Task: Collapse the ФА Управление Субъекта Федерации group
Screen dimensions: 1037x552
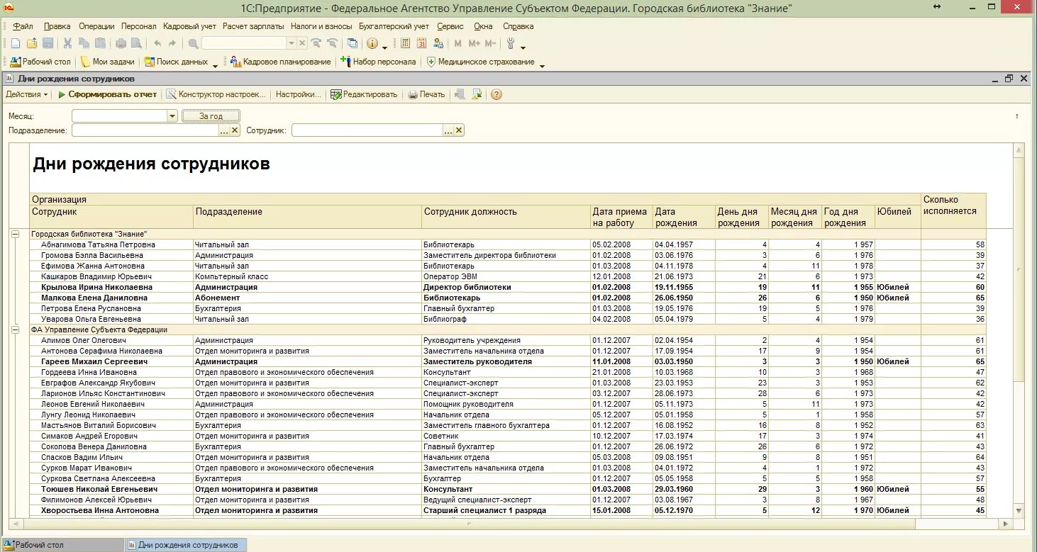Action: tap(15, 329)
